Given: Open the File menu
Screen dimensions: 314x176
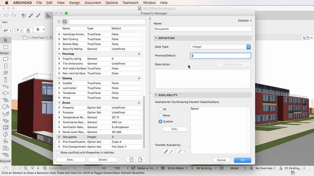Looking at the screenshot, I should click(x=39, y=2).
